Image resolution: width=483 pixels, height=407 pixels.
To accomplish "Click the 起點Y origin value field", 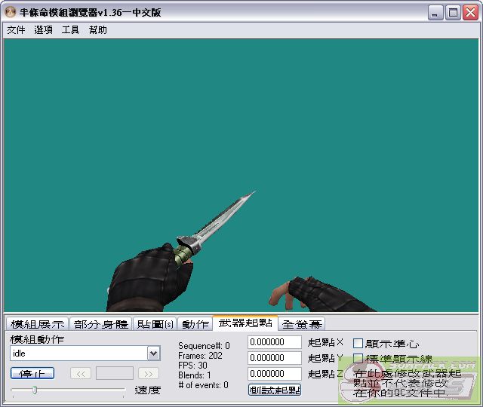I will 275,358.
